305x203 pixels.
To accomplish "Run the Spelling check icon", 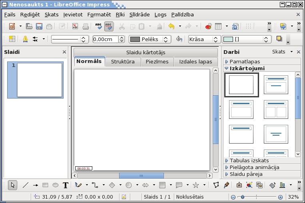I will pos(98,26).
